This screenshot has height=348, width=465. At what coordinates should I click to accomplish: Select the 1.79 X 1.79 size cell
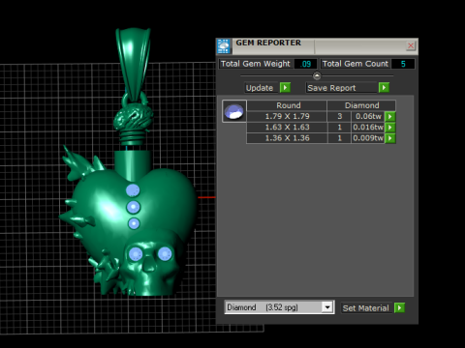(287, 116)
